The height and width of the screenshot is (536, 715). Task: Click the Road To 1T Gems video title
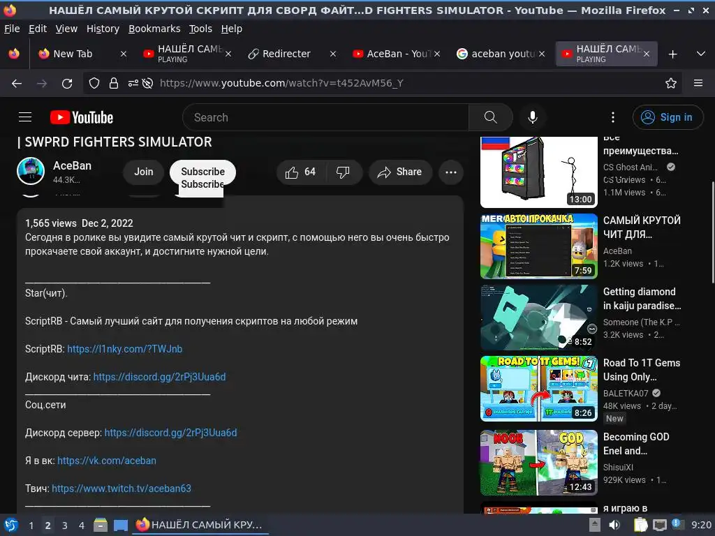click(642, 370)
